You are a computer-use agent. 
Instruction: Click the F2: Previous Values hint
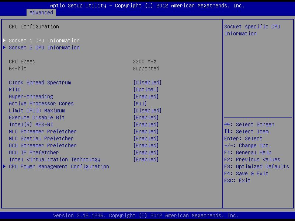252,159
